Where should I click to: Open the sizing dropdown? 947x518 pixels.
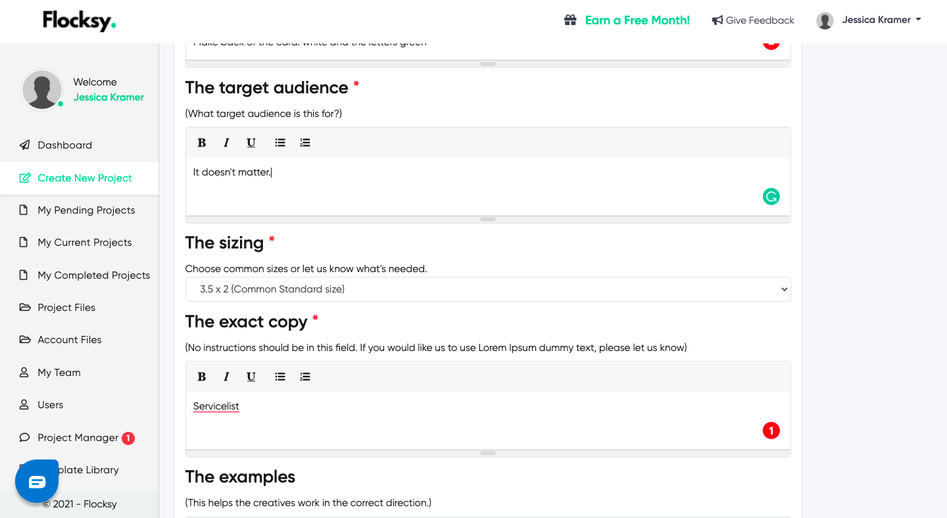(x=487, y=289)
